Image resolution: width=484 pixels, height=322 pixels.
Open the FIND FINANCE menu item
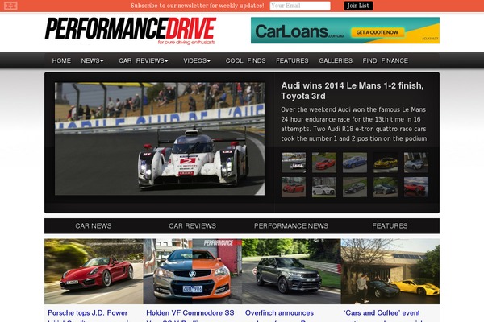coord(386,60)
